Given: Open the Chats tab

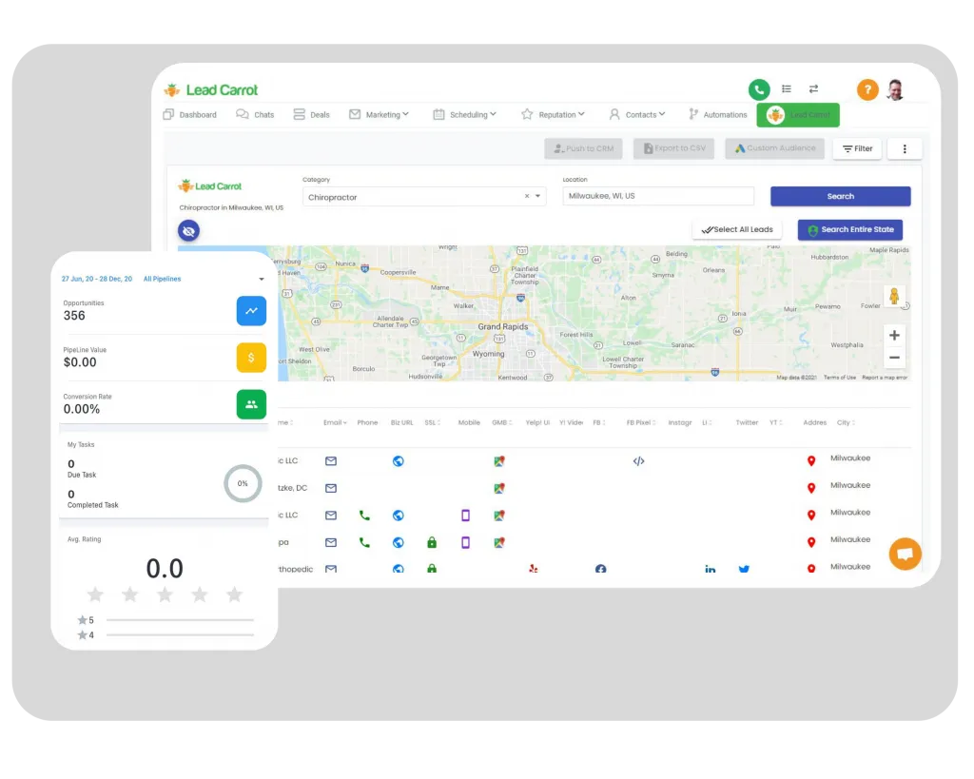Looking at the screenshot, I should (255, 114).
